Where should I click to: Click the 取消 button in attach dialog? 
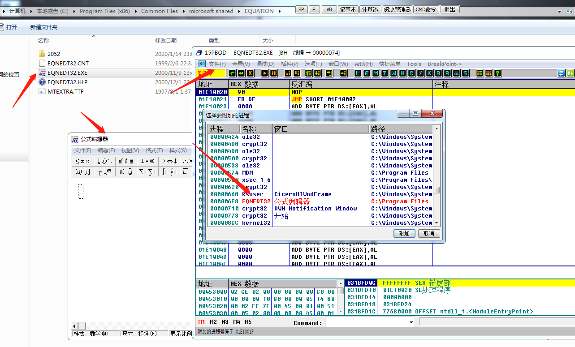(x=429, y=233)
